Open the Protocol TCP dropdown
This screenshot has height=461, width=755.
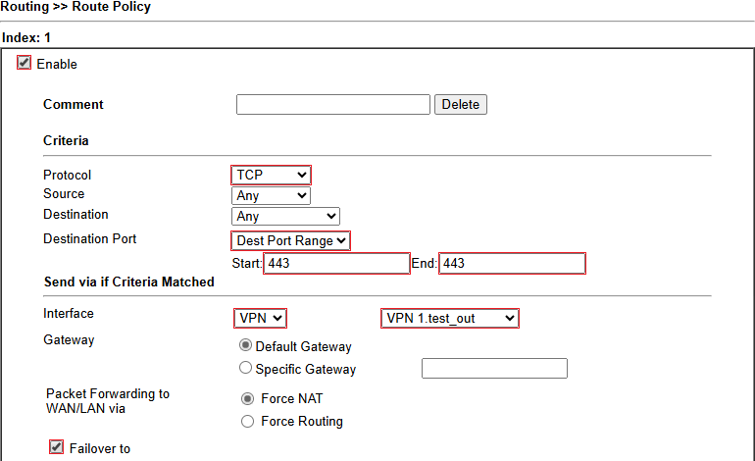coord(271,175)
